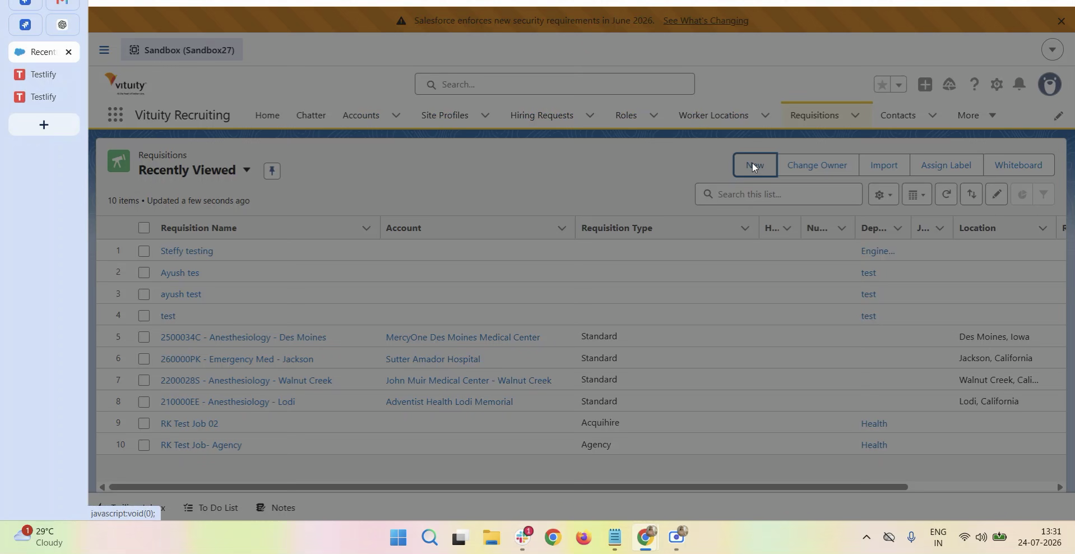The image size is (1075, 554).
Task: Click the list sort arrows icon
Action: (971, 194)
